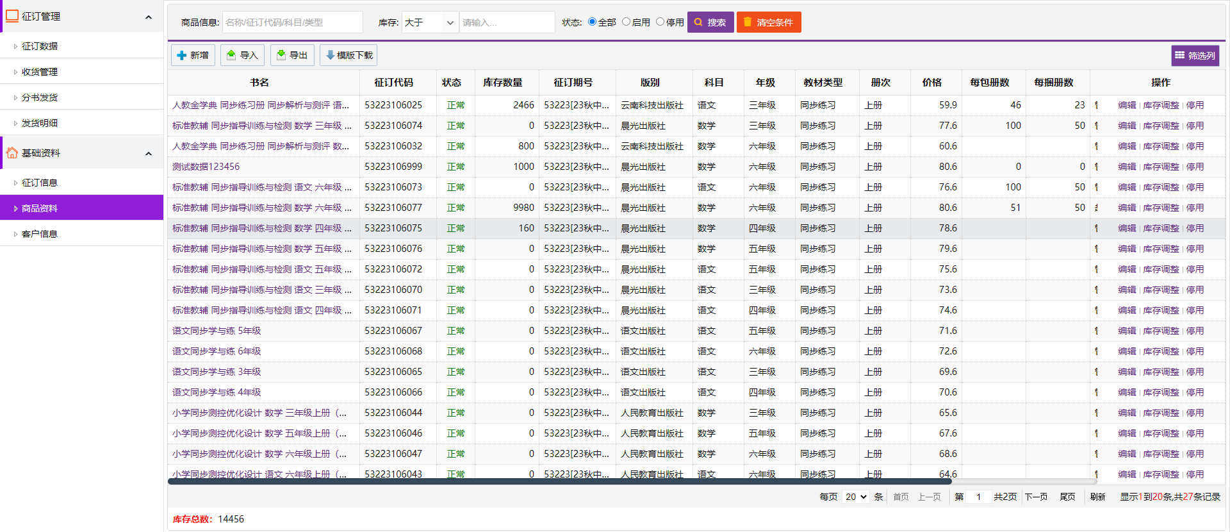1230x532 pixels.
Task: Click the 新增 button
Action: [x=193, y=55]
